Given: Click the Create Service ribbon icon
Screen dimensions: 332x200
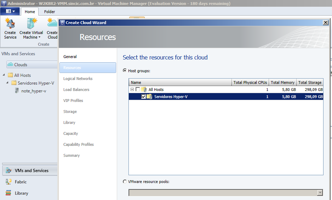Looking at the screenshot, I should [x=10, y=23].
